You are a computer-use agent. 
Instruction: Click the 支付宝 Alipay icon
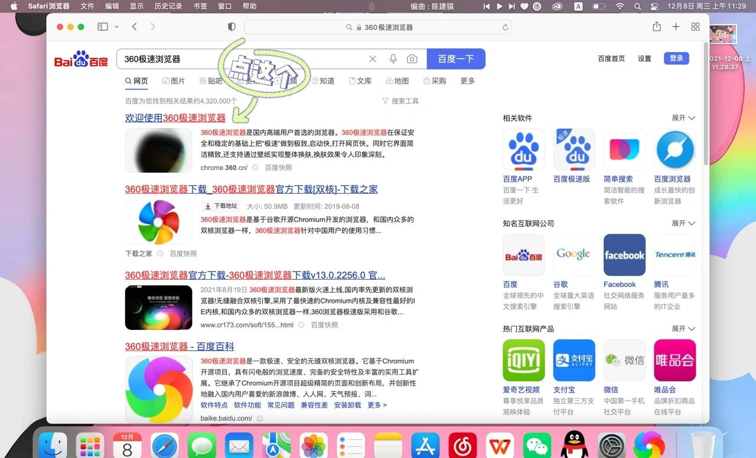click(x=573, y=360)
